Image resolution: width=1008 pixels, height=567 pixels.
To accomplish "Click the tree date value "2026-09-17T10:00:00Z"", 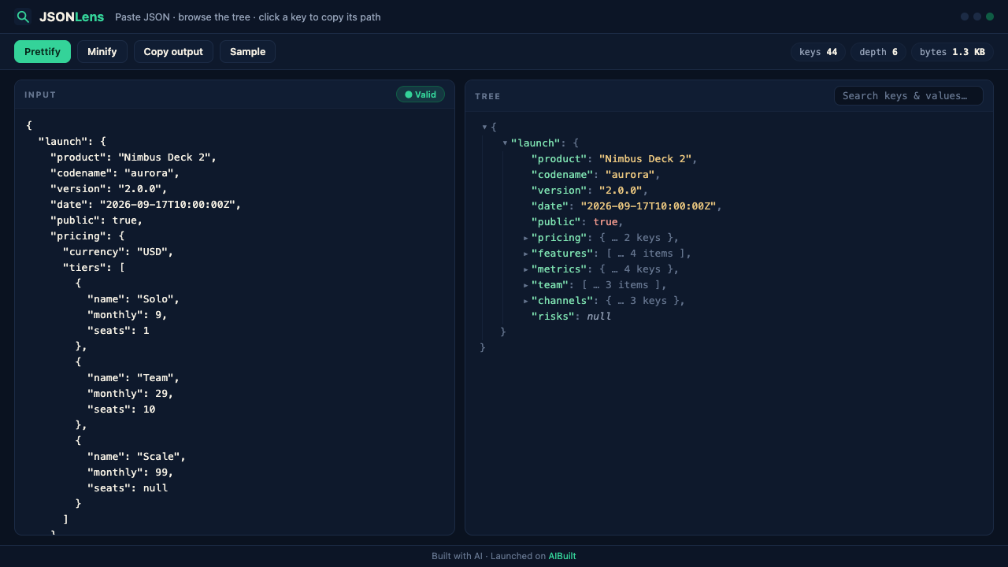I will pyautogui.click(x=648, y=206).
